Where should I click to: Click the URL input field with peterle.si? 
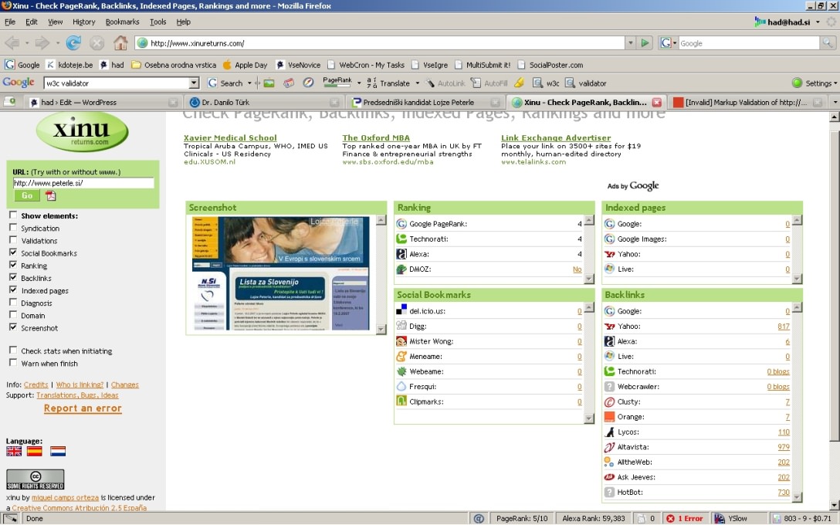coord(83,183)
